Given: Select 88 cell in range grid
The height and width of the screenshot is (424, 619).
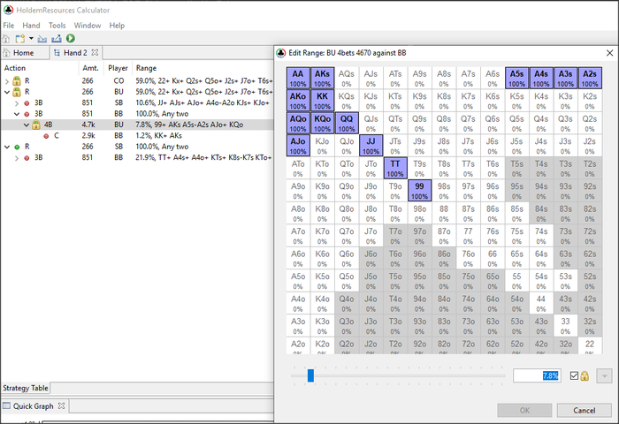Looking at the screenshot, I should pos(444,214).
